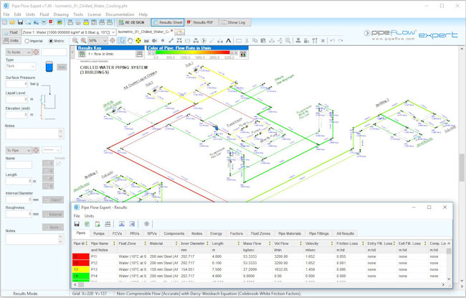Click the paste clipboard icon
This screenshot has height=298, width=466.
[x=263, y=40]
